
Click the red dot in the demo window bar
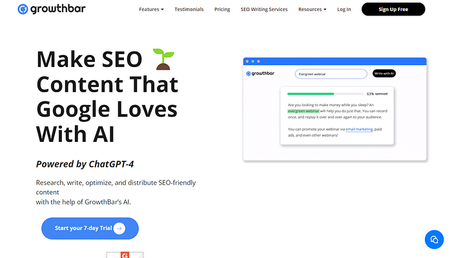click(258, 61)
